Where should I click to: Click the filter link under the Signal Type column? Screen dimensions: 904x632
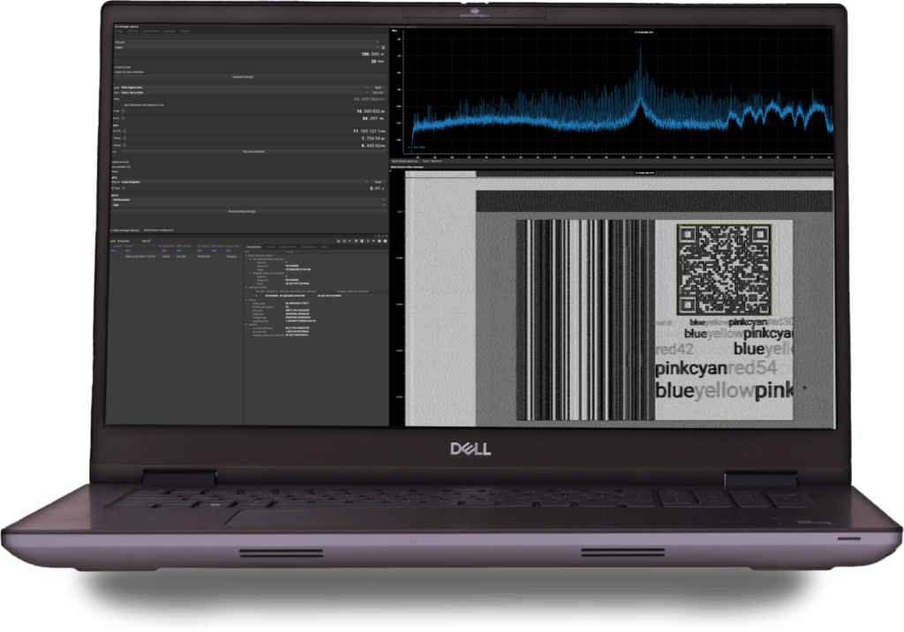coord(229,251)
